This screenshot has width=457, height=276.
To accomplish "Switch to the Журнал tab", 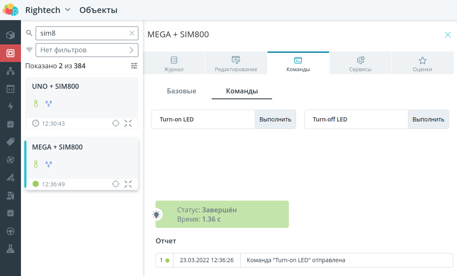I will click(x=174, y=64).
